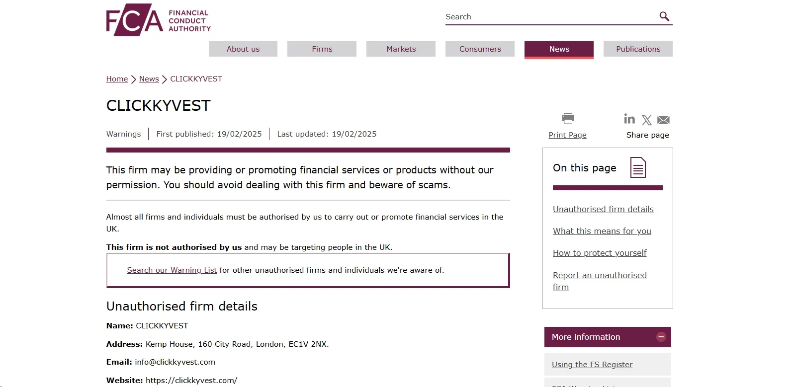The width and height of the screenshot is (793, 387).
Task: Jump to Unauthorised firm details section
Action: 603,209
